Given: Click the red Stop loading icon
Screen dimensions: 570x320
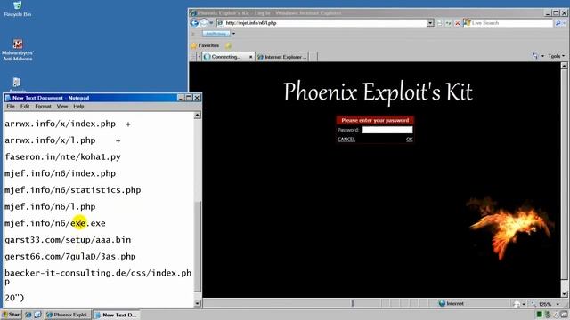Looking at the screenshot, I should 457,23.
